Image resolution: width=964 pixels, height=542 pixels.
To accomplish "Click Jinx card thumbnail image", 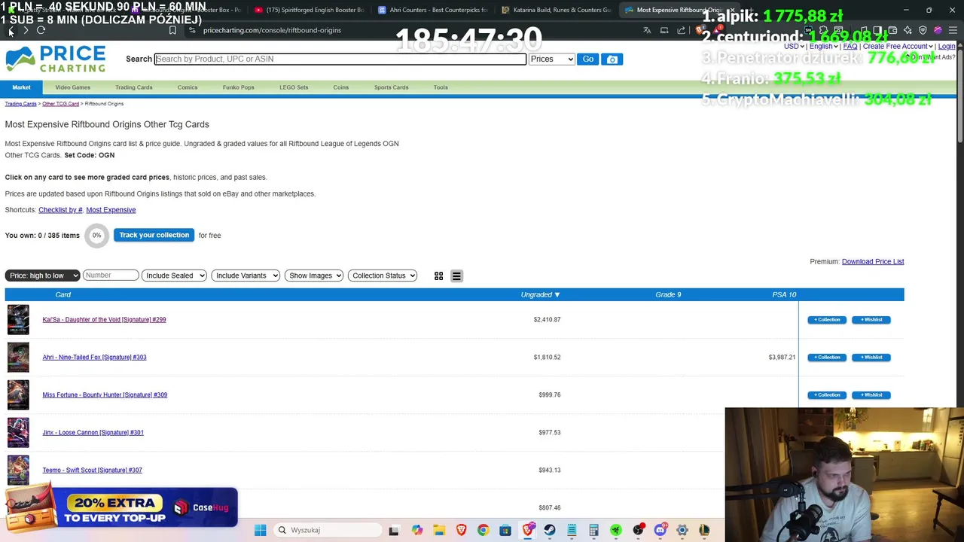I will [18, 432].
